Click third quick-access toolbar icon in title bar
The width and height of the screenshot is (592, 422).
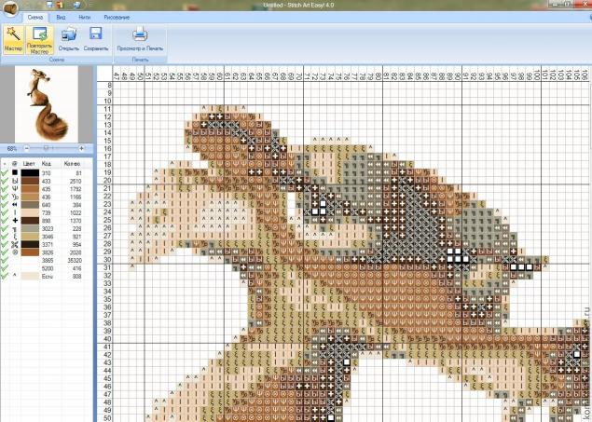76,5
